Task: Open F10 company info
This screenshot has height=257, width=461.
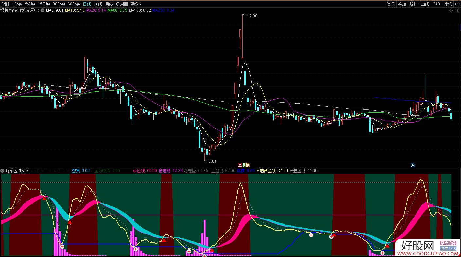Action: 436,4
